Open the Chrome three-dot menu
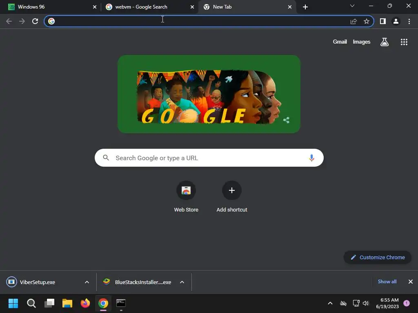 point(409,21)
